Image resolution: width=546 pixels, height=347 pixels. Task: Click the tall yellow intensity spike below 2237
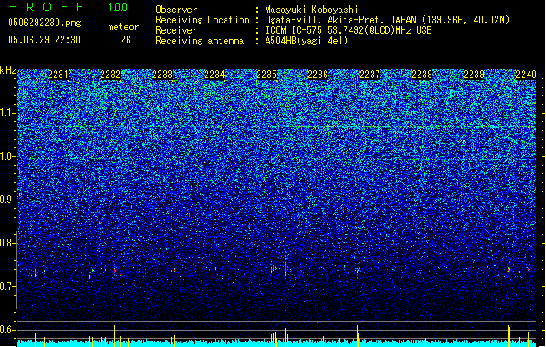pyautogui.click(x=358, y=336)
